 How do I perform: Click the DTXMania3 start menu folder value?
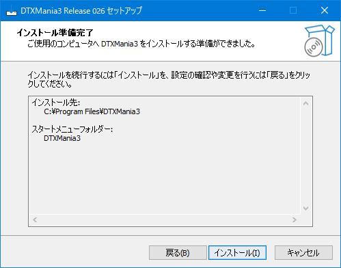coord(62,138)
